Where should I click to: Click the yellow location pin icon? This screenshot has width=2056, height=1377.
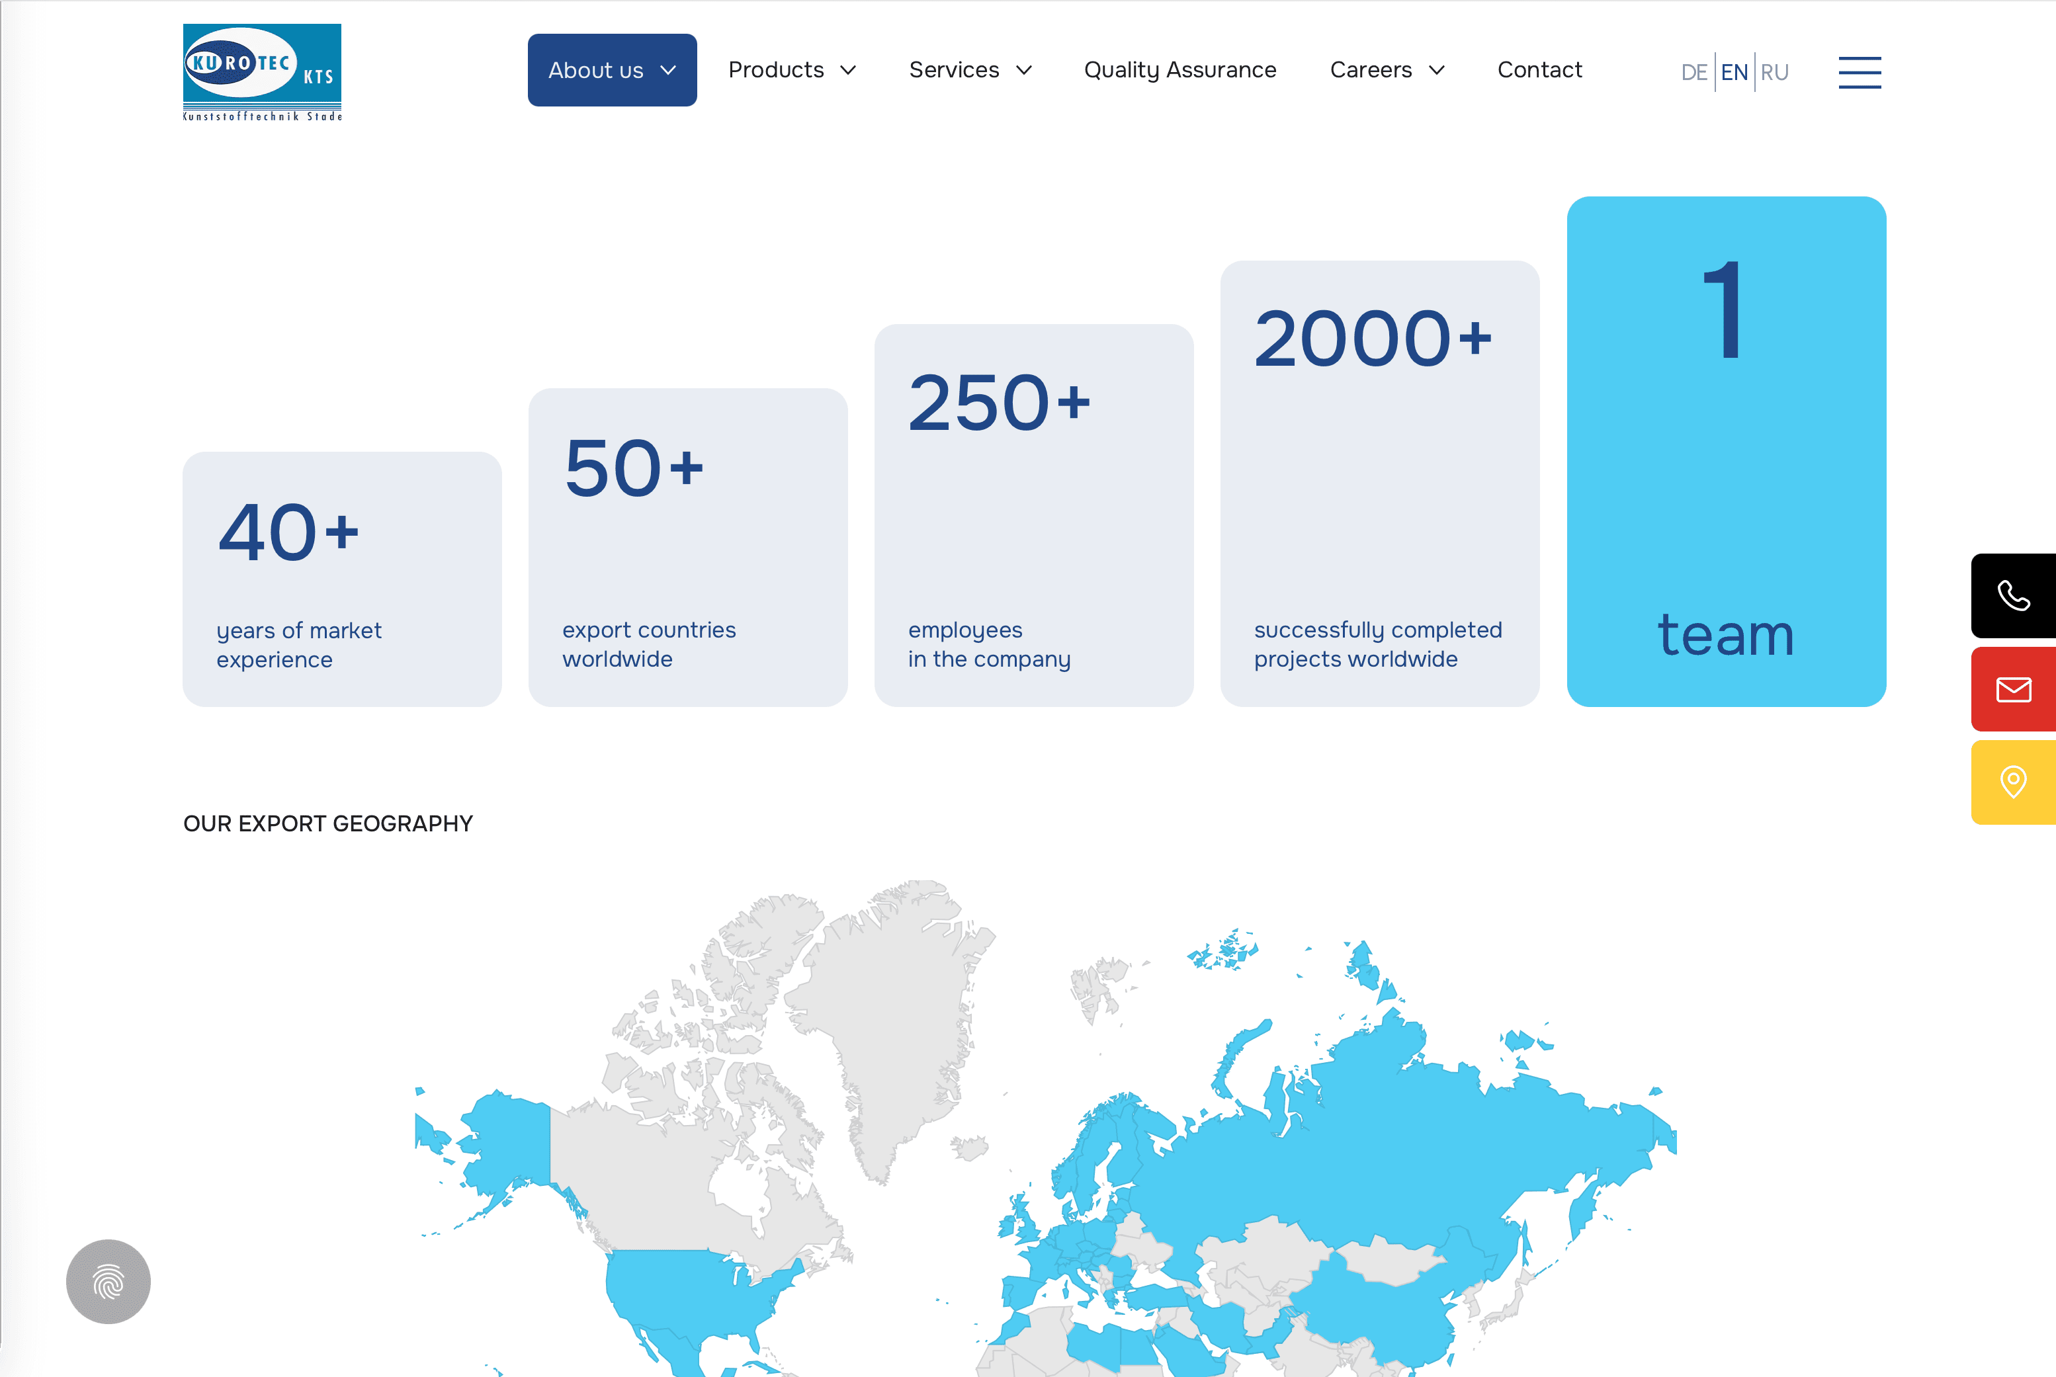click(2013, 782)
